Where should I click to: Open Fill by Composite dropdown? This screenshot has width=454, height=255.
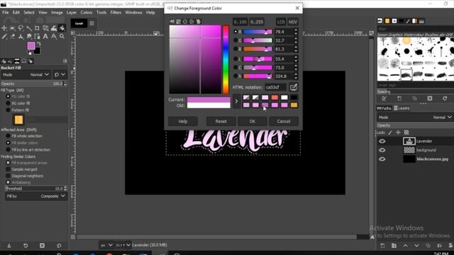pyautogui.click(x=36, y=196)
